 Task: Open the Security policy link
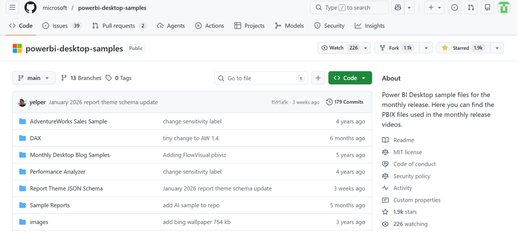[412, 176]
